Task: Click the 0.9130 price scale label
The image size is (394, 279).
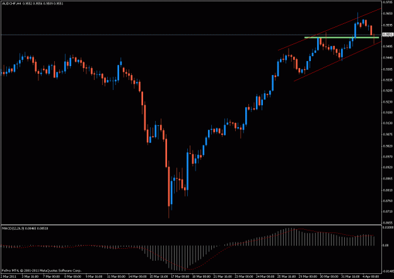Action: (388, 123)
